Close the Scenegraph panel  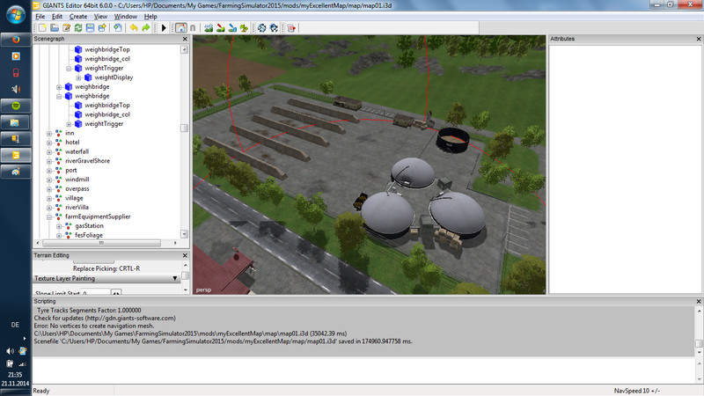coord(185,39)
